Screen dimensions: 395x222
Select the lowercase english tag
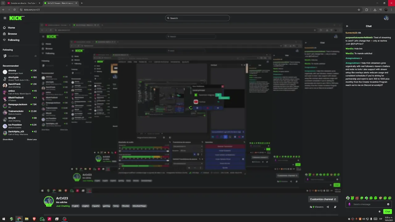pos(85,206)
